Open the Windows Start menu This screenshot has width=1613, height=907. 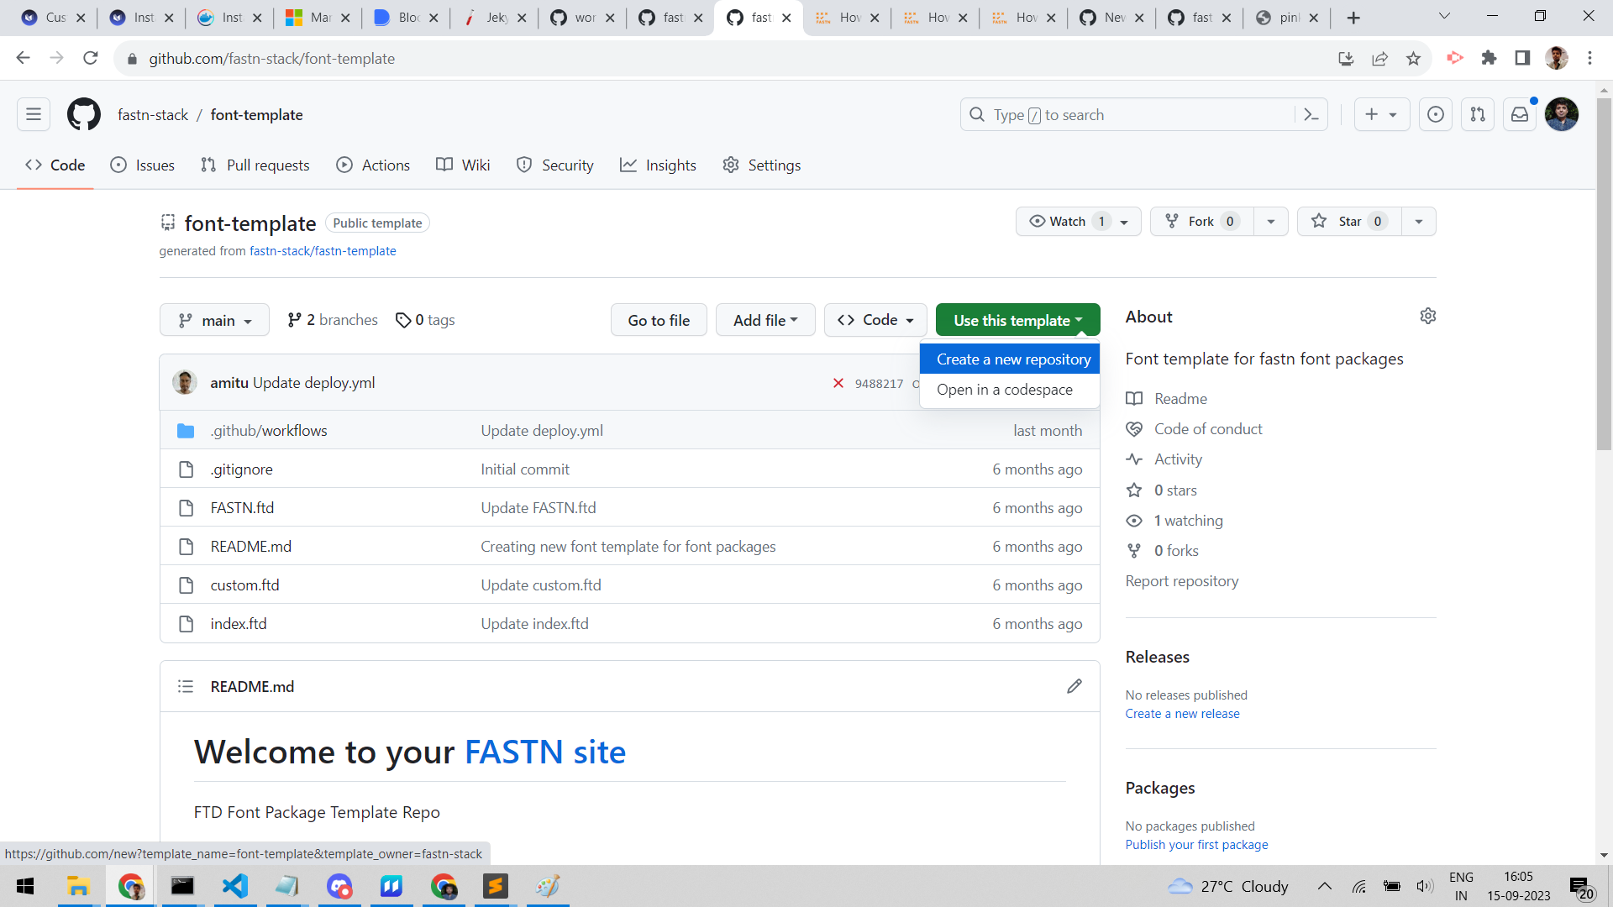click(25, 886)
